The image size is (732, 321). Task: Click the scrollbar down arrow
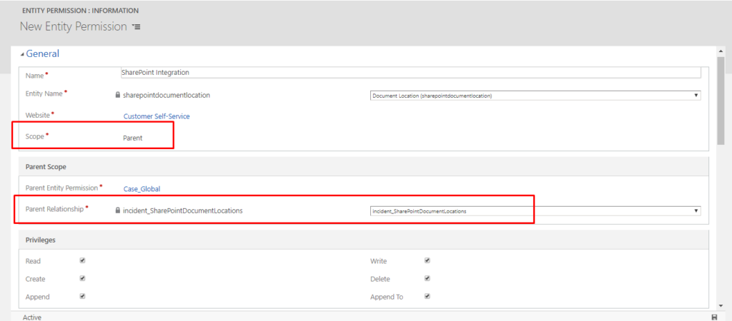(721, 305)
